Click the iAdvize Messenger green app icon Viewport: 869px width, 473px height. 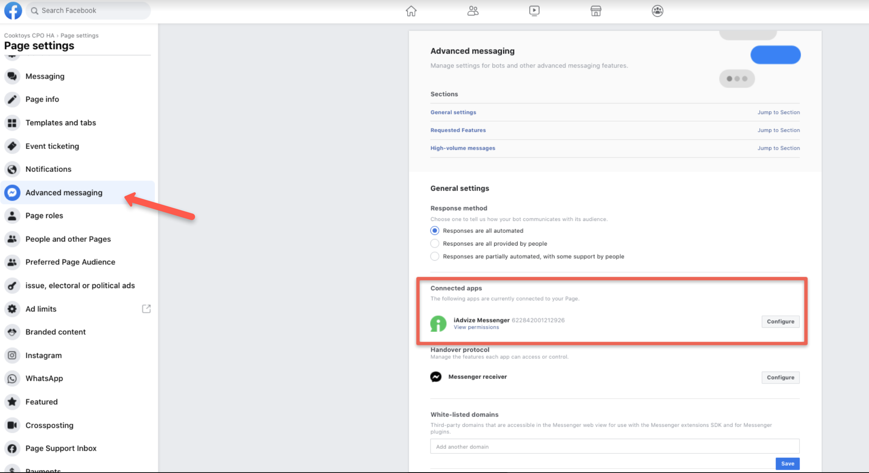(x=438, y=323)
